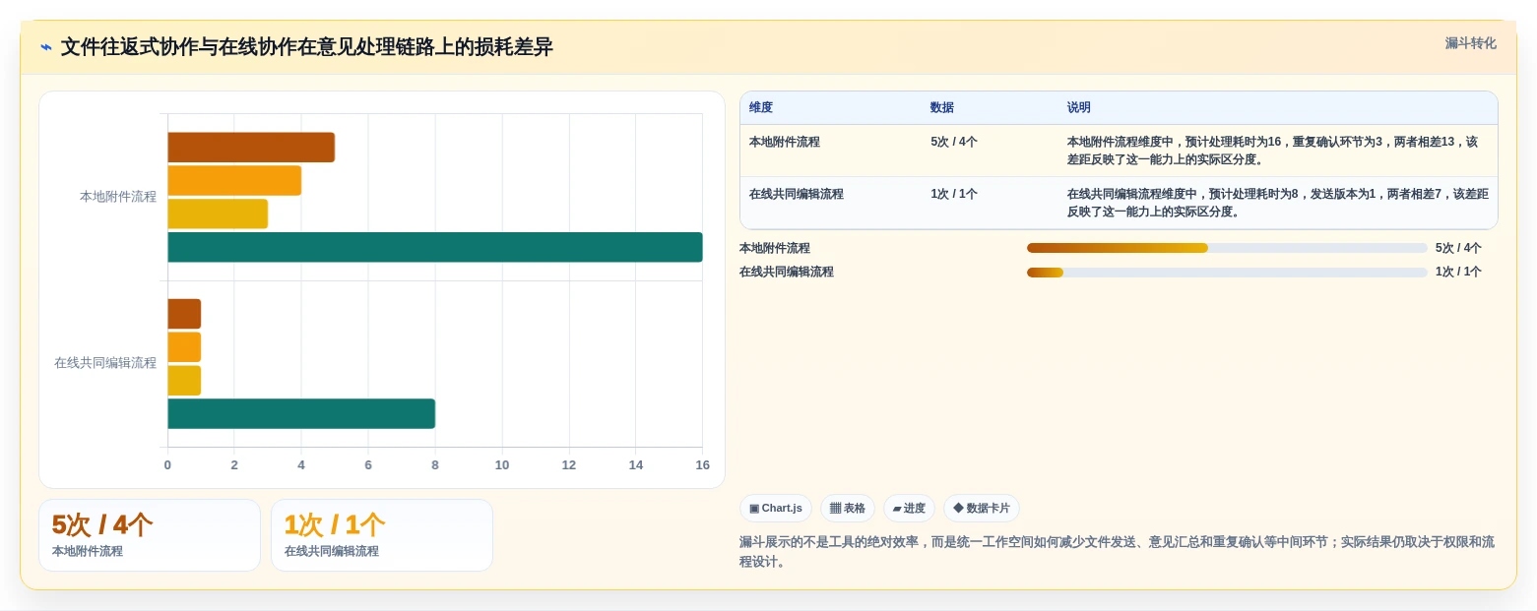This screenshot has height=611, width=1537.
Task: Click the dark orange bar under 本地附件流程
Action: coord(251,148)
